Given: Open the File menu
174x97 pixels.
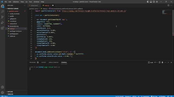Looking at the screenshot, I should click(x=6, y=2).
